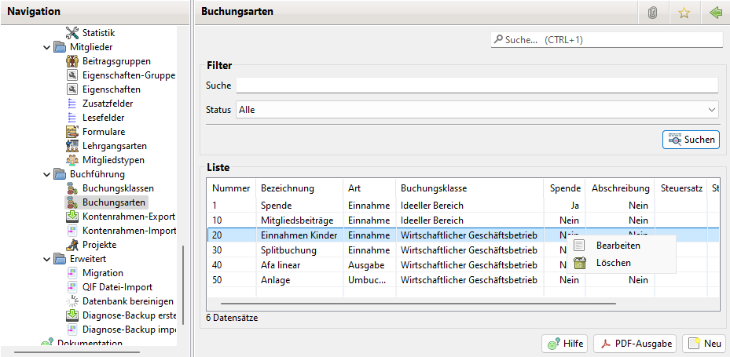
Task: Open Beitragsgruppen from the navigation
Action: [x=116, y=61]
